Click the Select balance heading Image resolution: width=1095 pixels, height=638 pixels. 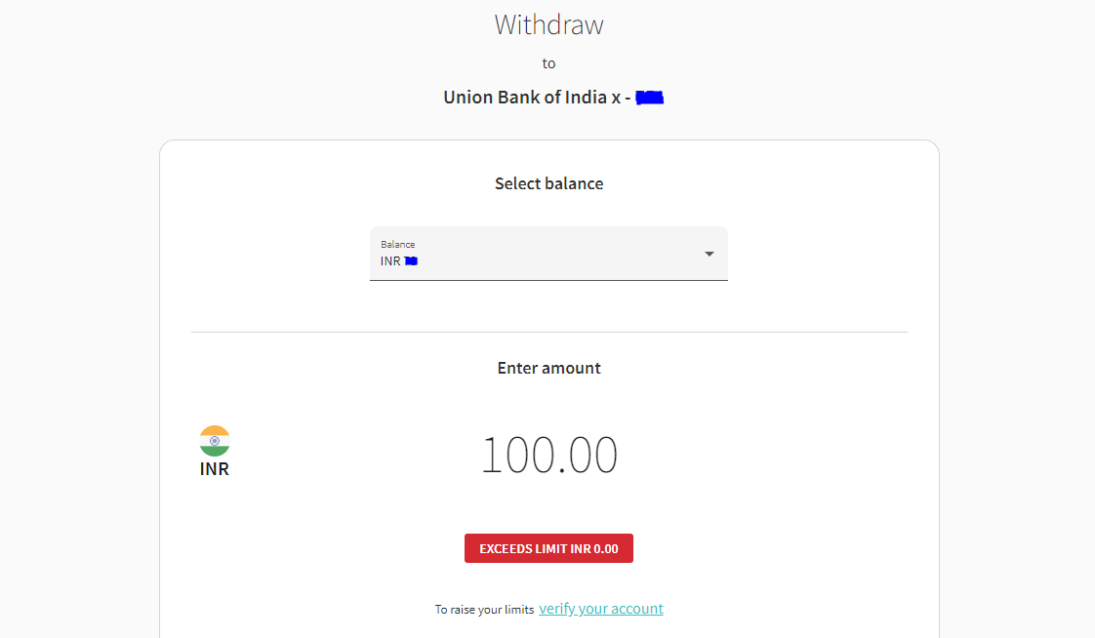[x=548, y=183]
